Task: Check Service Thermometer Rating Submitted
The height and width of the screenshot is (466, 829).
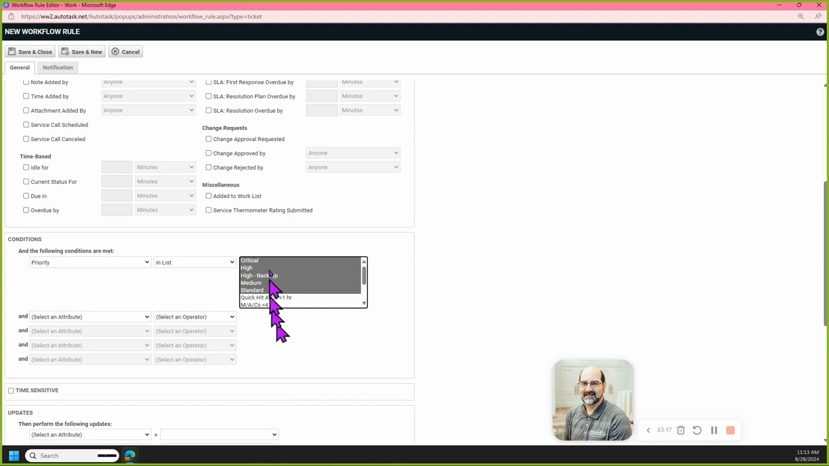Action: click(x=209, y=210)
